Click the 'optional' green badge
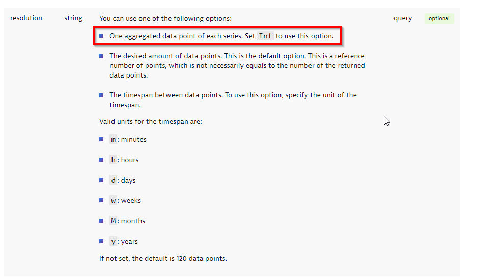This screenshot has height=280, width=478. pyautogui.click(x=439, y=19)
